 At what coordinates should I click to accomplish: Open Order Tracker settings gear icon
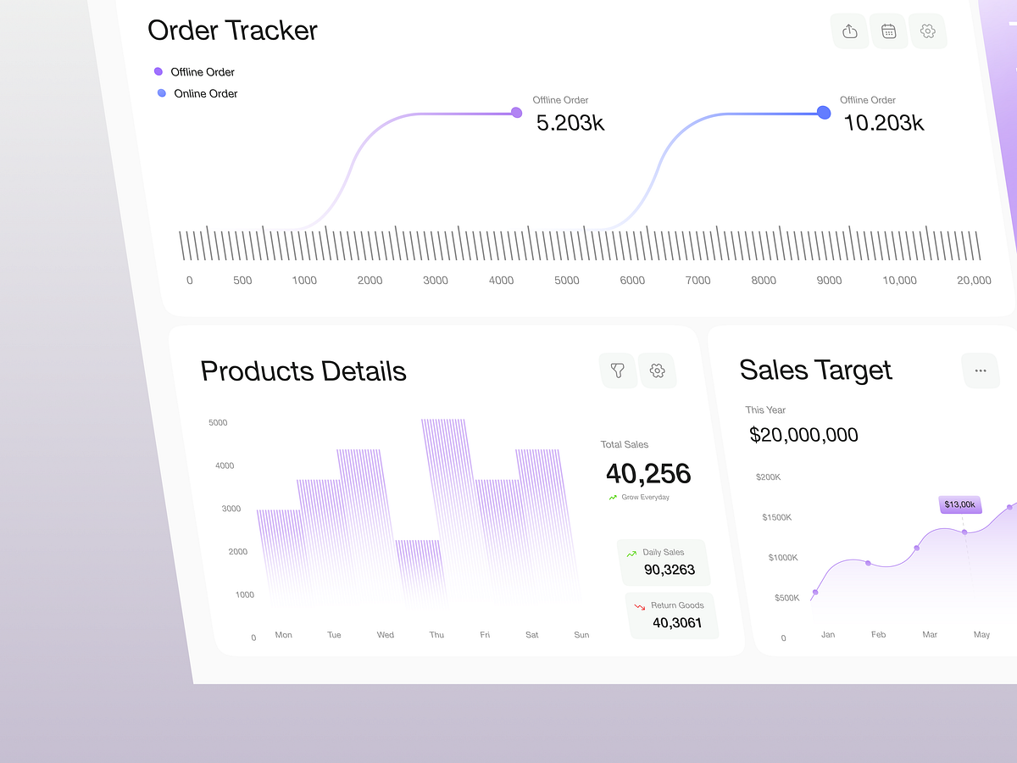(928, 31)
